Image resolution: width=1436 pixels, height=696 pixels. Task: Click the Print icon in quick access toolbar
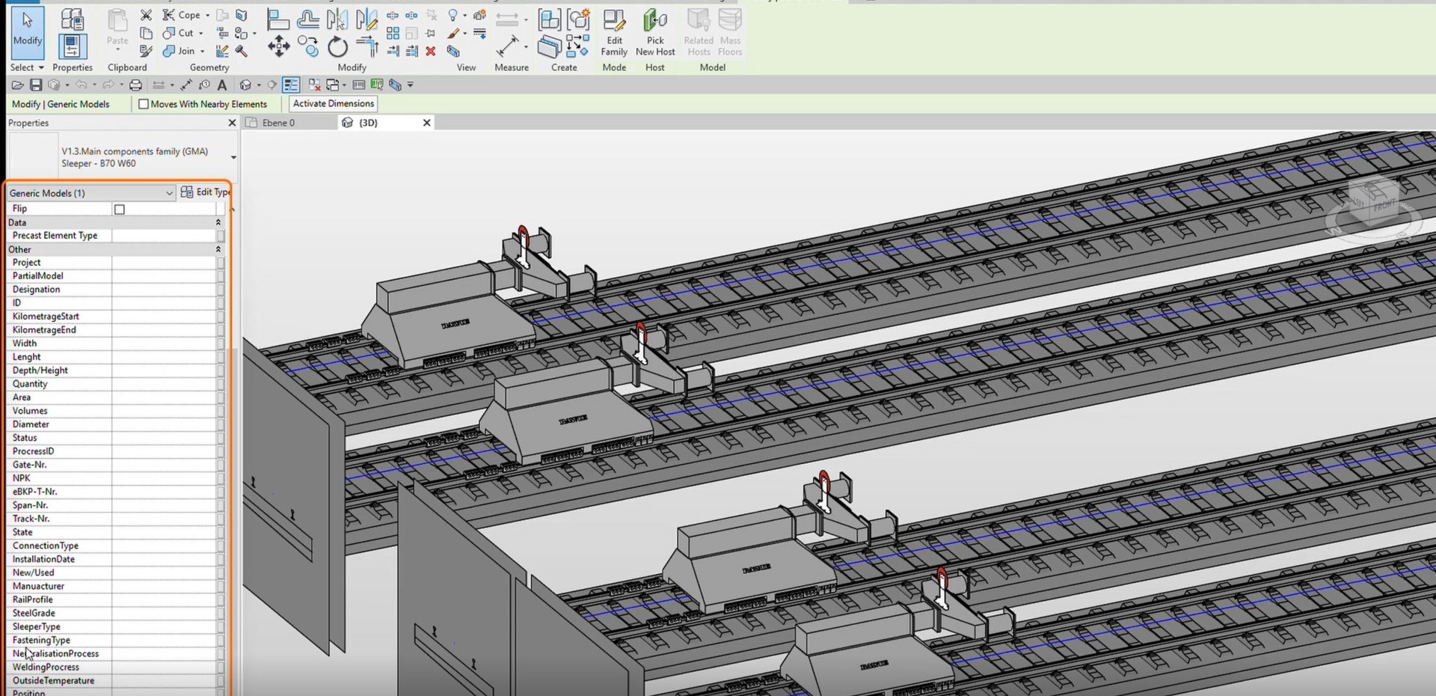coord(135,85)
